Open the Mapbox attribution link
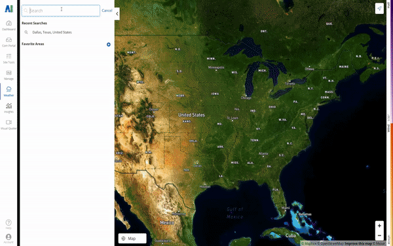 coord(309,243)
